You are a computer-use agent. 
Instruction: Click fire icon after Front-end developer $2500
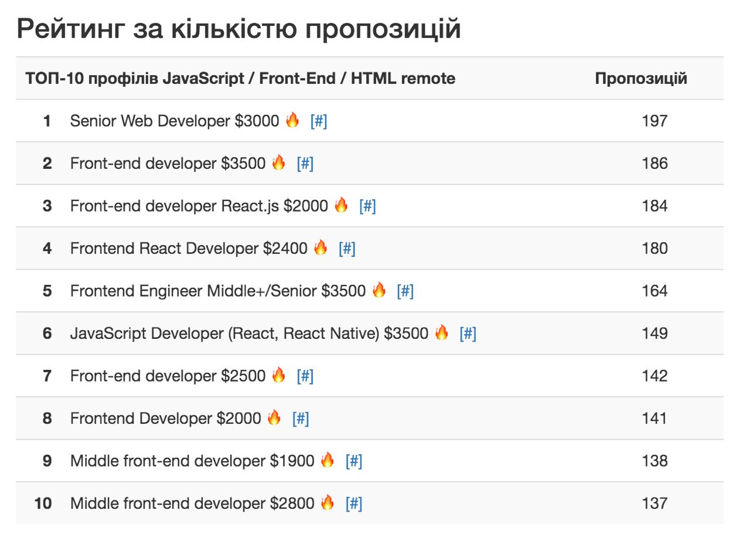(x=279, y=375)
